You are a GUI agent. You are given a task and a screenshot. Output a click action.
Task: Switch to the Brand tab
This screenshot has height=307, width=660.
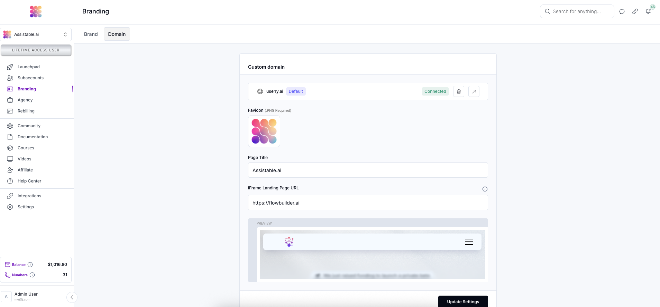[91, 34]
